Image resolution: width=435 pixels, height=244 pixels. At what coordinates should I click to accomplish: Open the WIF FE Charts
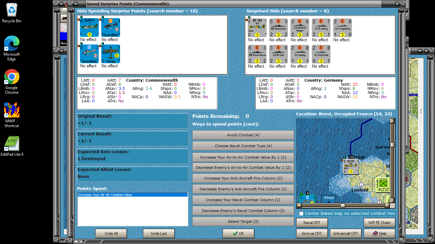[380, 223]
